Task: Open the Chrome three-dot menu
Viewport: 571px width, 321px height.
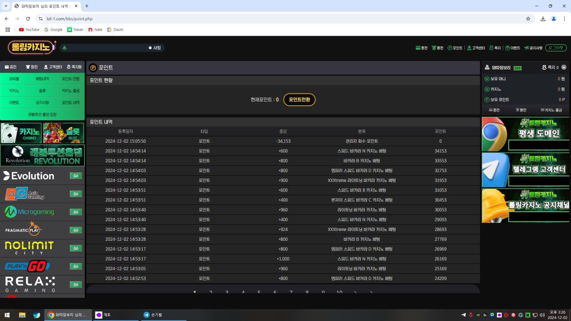Action: [564, 19]
